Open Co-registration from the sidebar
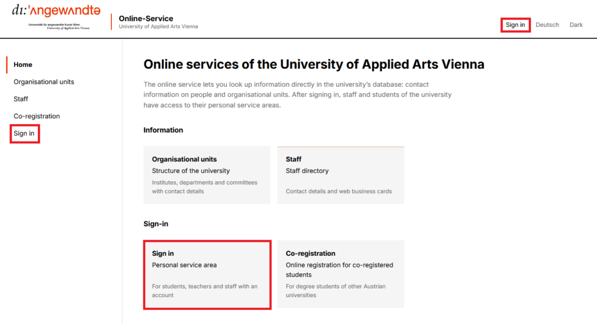The height and width of the screenshot is (324, 597). (x=37, y=116)
